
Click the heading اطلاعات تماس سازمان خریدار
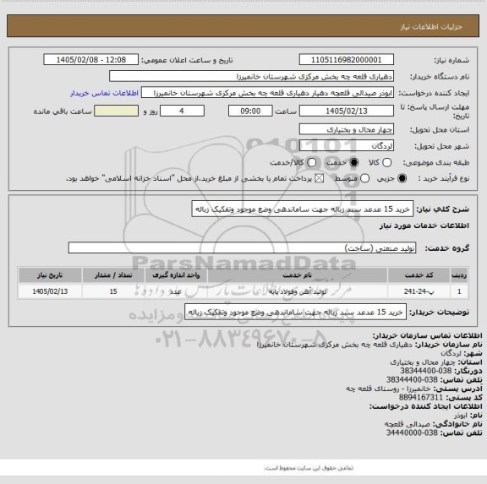click(x=427, y=335)
